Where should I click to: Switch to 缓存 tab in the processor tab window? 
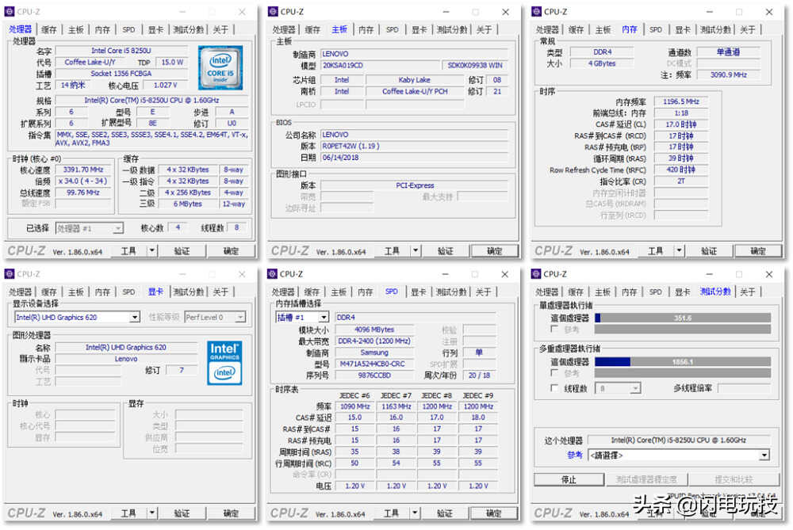point(49,30)
